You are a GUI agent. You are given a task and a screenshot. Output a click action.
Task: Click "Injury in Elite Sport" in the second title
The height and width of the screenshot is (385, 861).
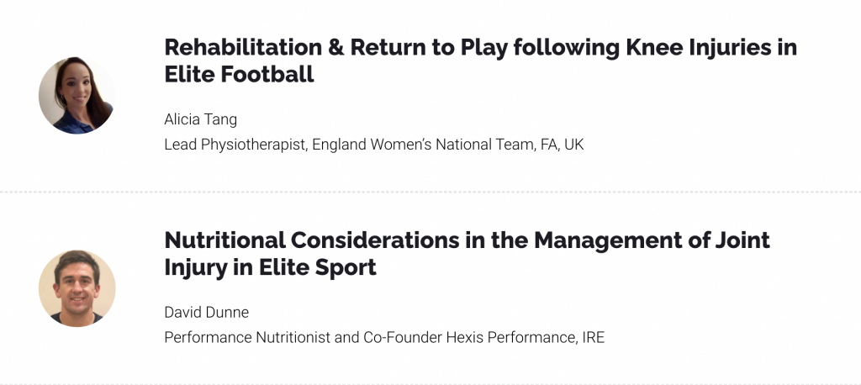point(270,267)
